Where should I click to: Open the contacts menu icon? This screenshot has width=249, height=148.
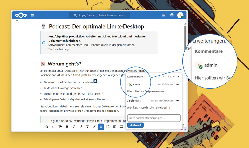(x=172, y=15)
